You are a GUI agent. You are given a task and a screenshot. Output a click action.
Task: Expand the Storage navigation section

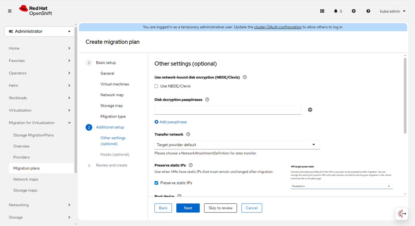click(x=39, y=217)
